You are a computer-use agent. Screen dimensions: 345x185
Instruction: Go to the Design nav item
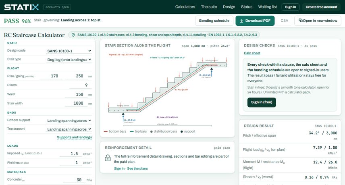tap(229, 7)
